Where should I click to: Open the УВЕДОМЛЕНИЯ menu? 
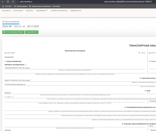[x=41, y=10]
